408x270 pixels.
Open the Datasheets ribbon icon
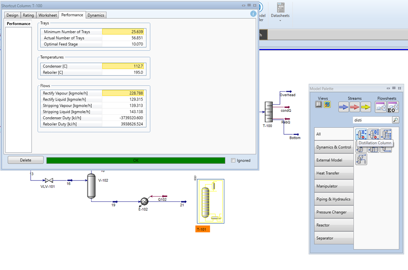(x=280, y=8)
